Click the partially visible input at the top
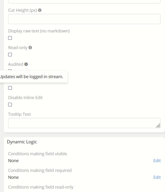 (84, 2)
